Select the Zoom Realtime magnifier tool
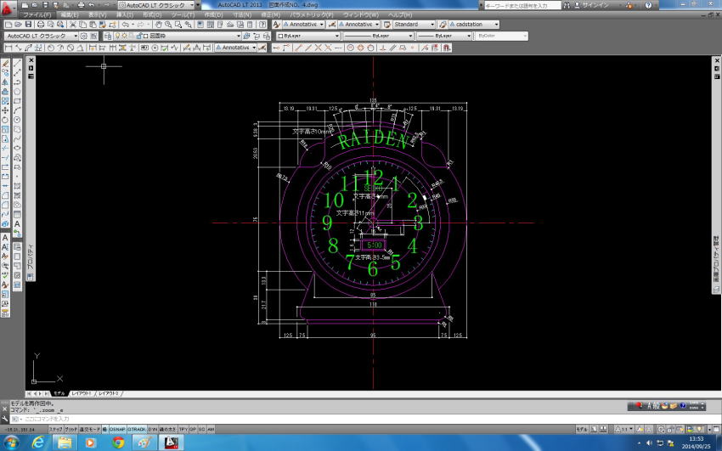 (x=168, y=25)
